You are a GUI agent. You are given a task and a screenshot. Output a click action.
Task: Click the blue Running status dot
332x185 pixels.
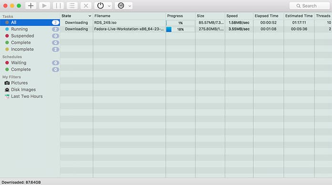coord(7,29)
